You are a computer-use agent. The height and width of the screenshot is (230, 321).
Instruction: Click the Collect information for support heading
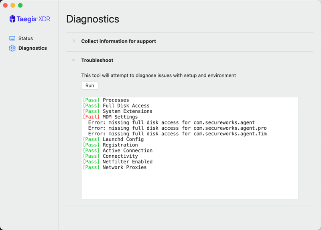coord(118,41)
